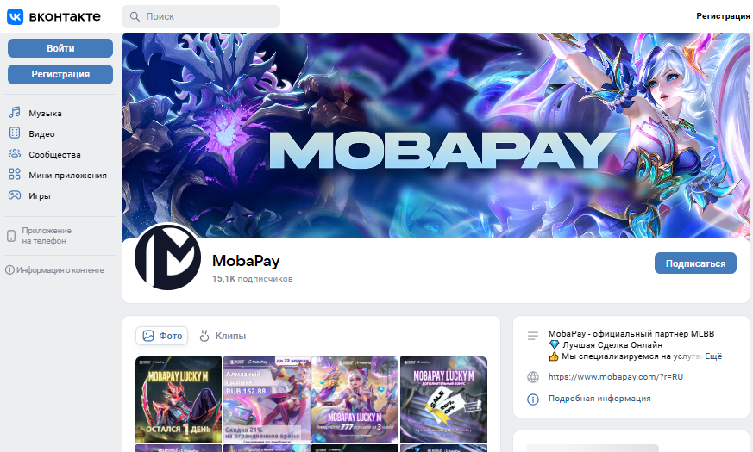Open the Алмазный пропуск photo thumbnail
The image size is (753, 452).
[267, 399]
